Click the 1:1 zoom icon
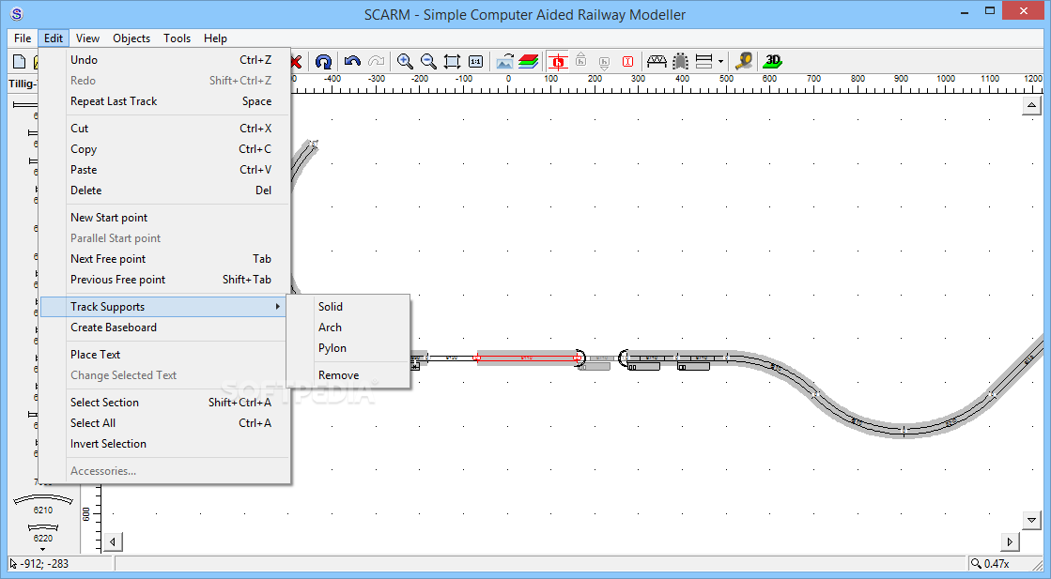 (x=475, y=62)
